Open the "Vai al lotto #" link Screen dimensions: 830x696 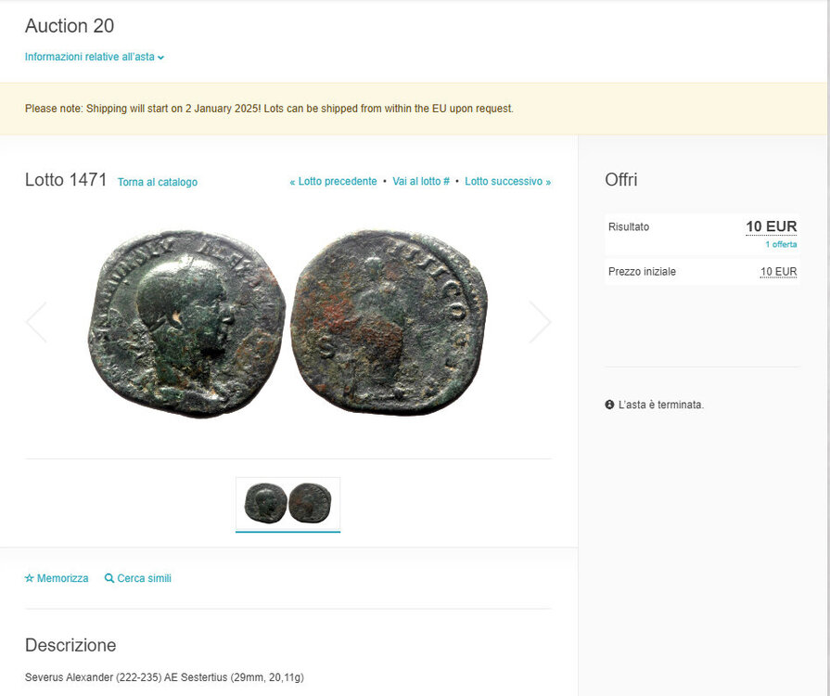[421, 182]
